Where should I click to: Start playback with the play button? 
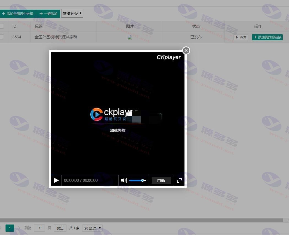pyautogui.click(x=56, y=180)
